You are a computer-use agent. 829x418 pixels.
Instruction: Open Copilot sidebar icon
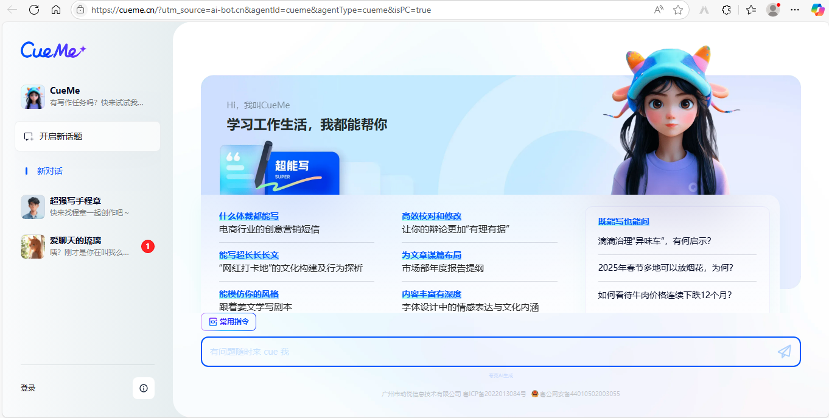(817, 10)
